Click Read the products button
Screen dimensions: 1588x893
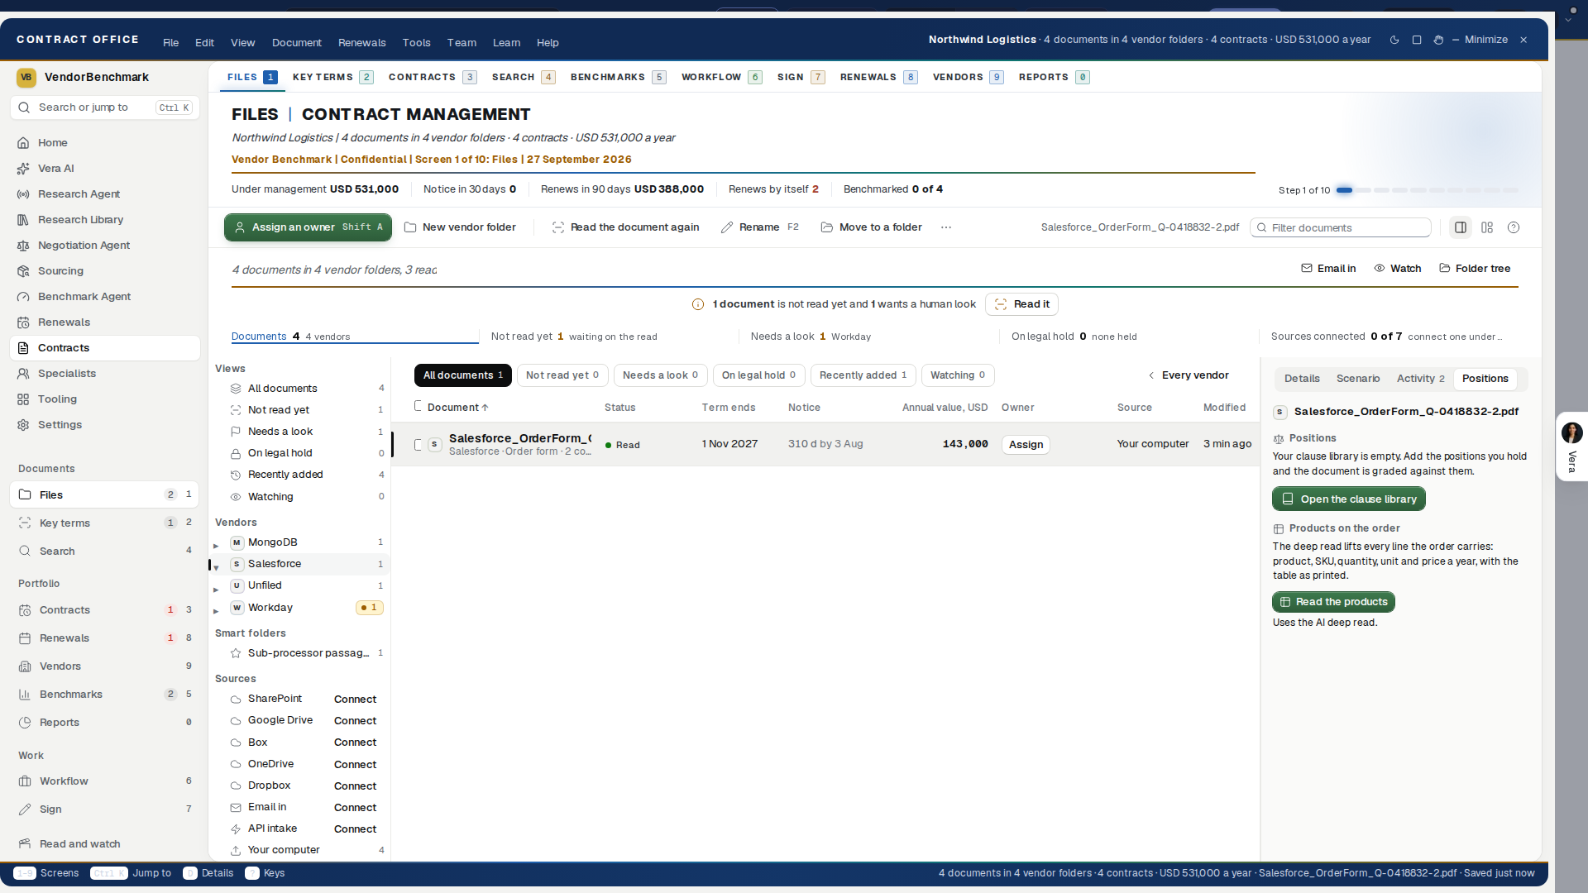[x=1333, y=602]
